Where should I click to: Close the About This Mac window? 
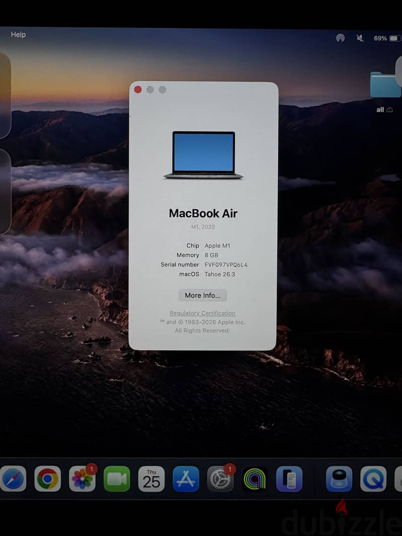coord(138,90)
